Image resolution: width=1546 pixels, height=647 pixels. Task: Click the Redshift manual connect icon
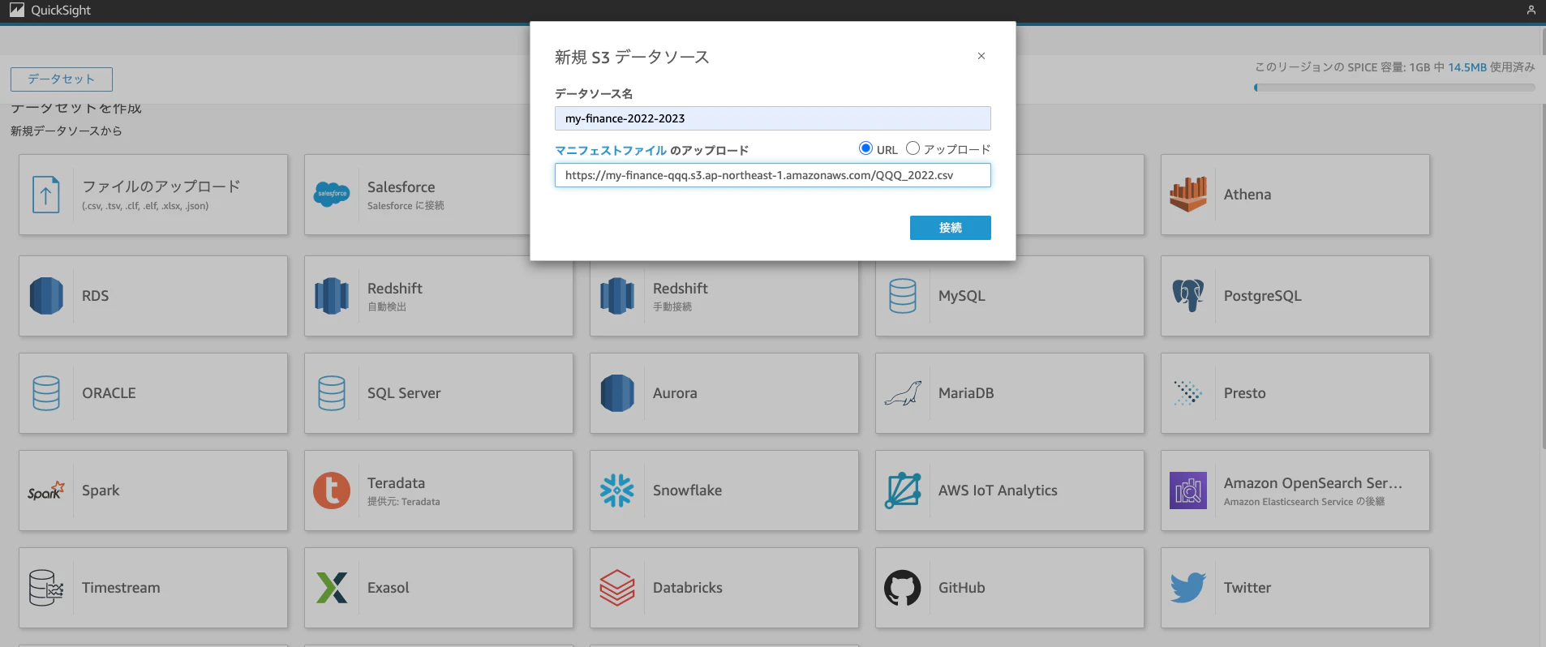[x=617, y=296]
